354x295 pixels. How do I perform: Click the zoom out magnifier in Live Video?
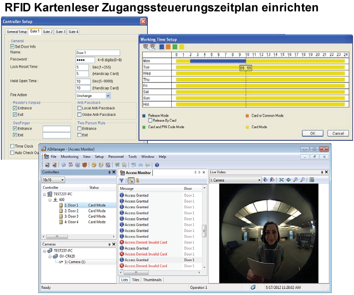(303, 180)
